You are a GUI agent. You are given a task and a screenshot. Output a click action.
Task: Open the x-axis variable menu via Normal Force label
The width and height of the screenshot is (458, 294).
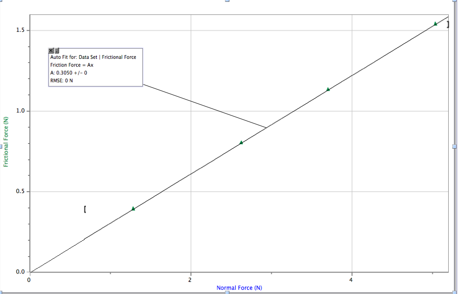[x=240, y=287]
